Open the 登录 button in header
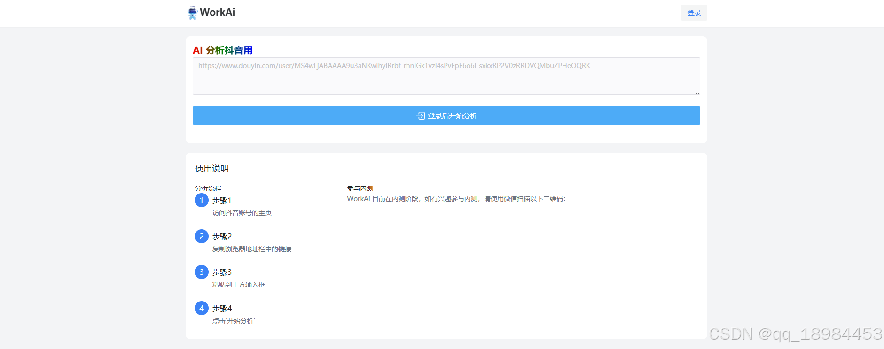The height and width of the screenshot is (349, 884). (x=694, y=13)
